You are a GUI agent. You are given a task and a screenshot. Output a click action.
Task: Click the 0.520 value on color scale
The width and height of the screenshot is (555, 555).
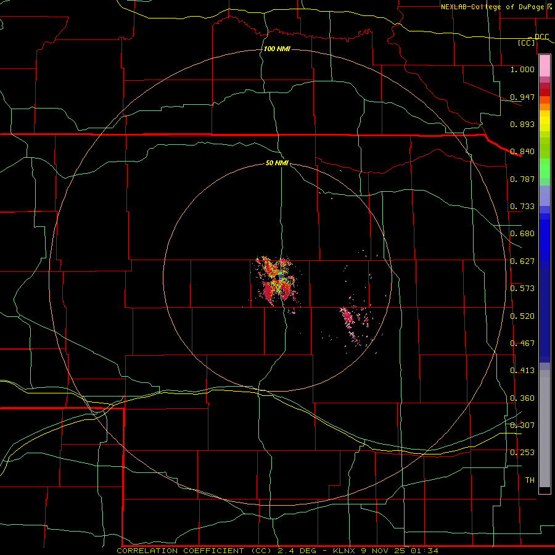(x=522, y=316)
